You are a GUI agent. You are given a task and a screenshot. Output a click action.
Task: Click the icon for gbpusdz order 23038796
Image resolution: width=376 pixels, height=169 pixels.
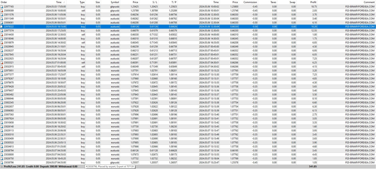pos(2,163)
